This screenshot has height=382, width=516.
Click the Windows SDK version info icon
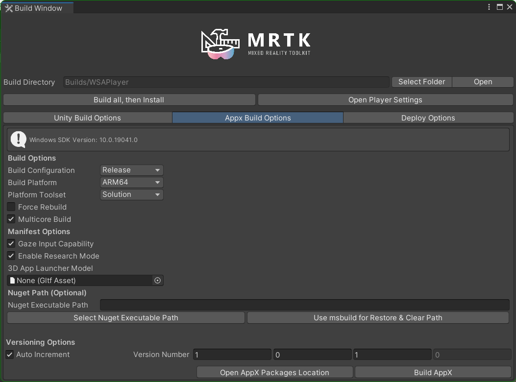pos(19,140)
